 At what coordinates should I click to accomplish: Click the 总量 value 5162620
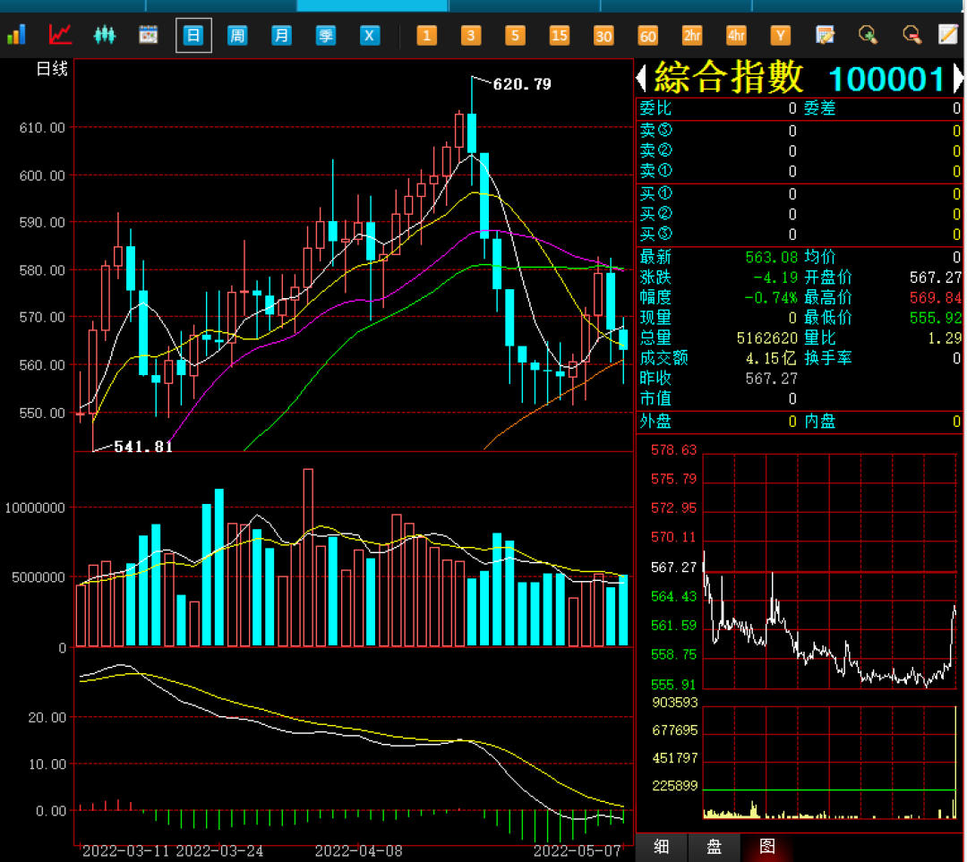tap(766, 337)
